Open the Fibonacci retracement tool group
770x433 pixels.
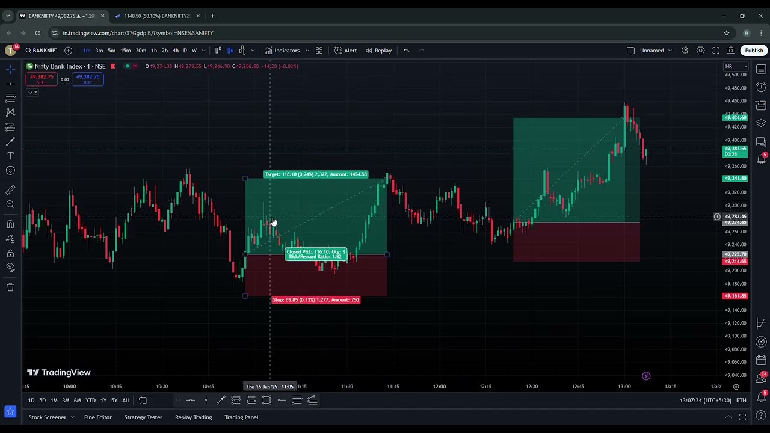click(10, 98)
